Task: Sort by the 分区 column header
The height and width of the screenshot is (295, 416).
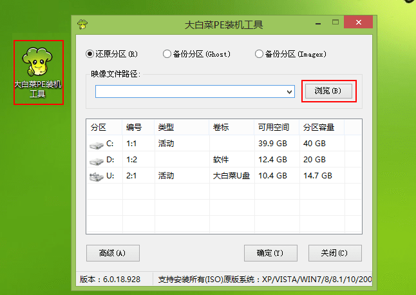Action: click(x=104, y=128)
